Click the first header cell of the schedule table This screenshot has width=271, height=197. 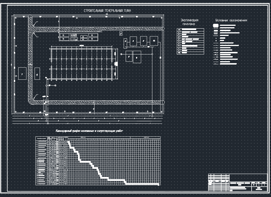(41, 139)
